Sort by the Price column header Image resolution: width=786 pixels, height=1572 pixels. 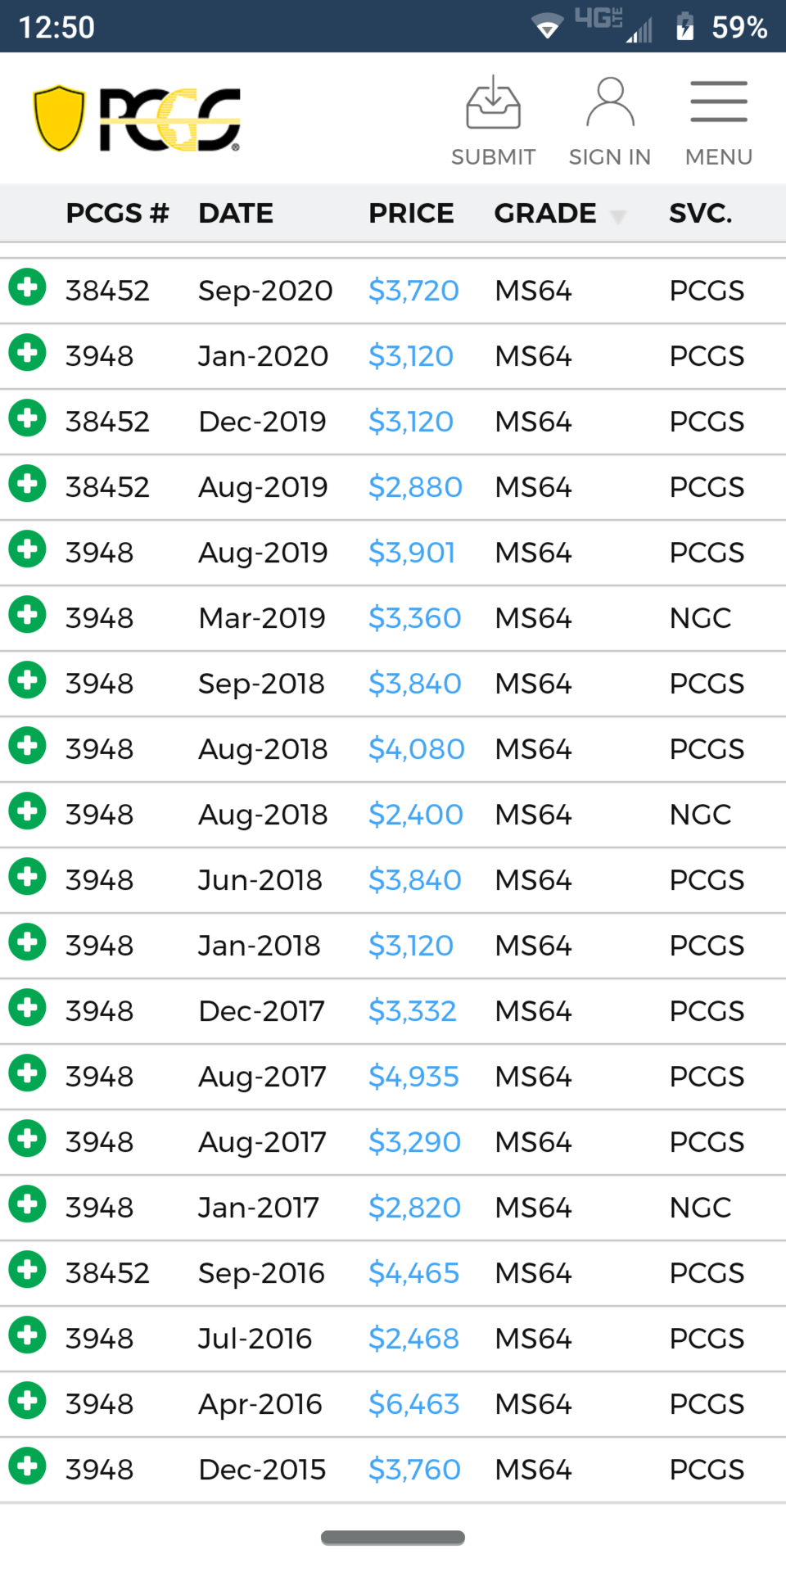pos(411,213)
